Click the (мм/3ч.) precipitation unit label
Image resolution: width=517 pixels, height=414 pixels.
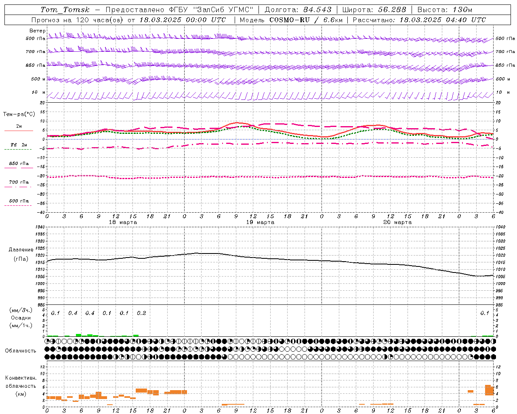click(x=21, y=310)
